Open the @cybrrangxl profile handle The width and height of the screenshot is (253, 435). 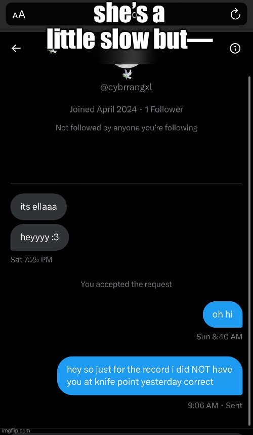pyautogui.click(x=126, y=88)
